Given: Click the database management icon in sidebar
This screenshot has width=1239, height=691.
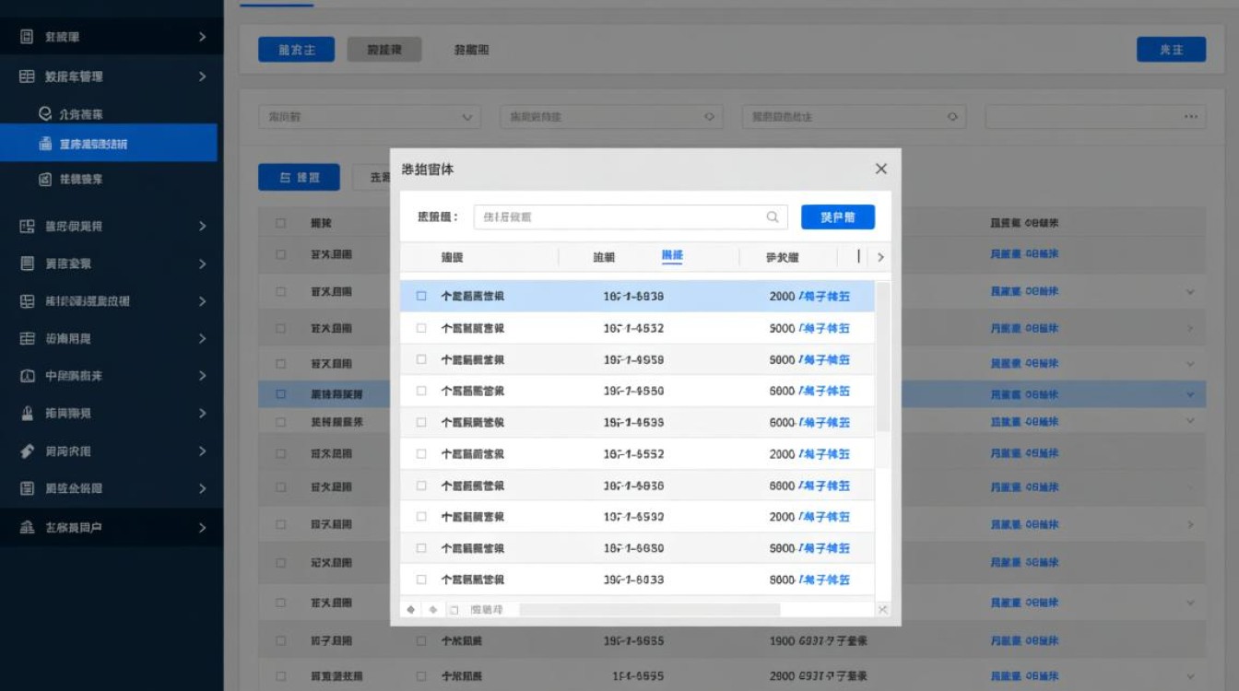Looking at the screenshot, I should point(29,76).
